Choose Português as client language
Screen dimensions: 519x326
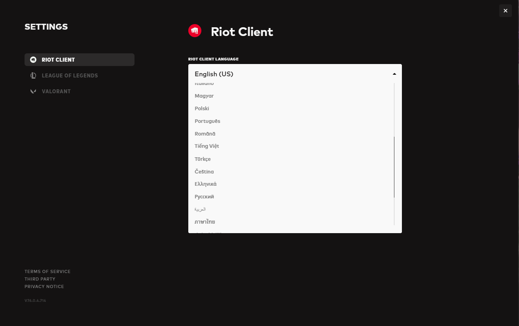pos(207,121)
